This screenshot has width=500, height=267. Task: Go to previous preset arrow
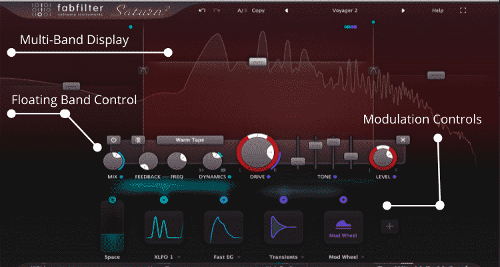[286, 11]
